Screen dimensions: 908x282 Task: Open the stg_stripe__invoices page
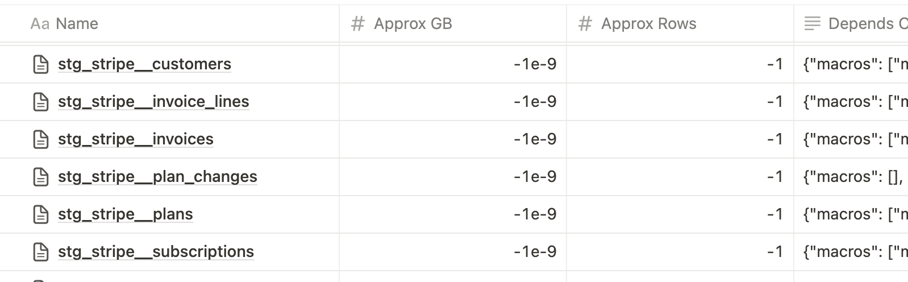[135, 139]
